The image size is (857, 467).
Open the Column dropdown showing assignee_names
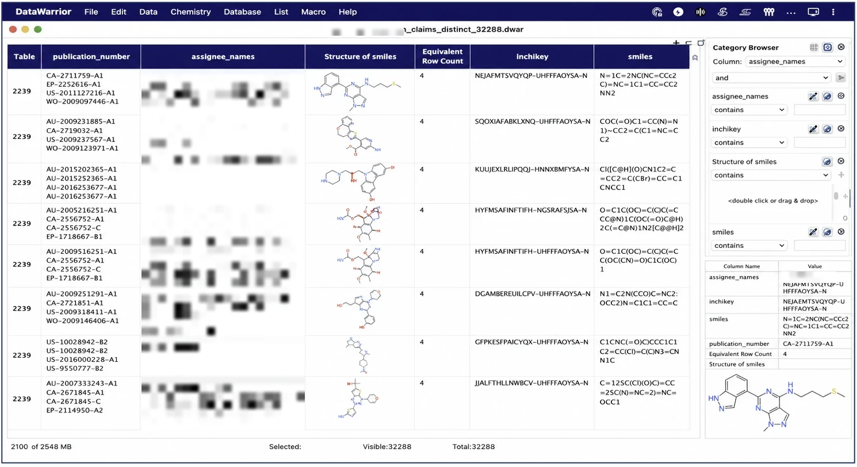(795, 62)
